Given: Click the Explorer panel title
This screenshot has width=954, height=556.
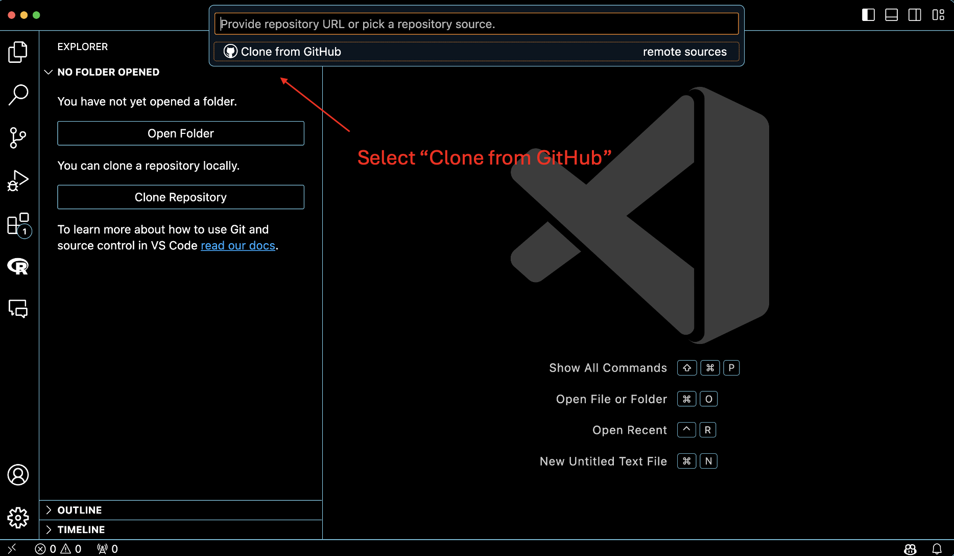Looking at the screenshot, I should point(82,47).
